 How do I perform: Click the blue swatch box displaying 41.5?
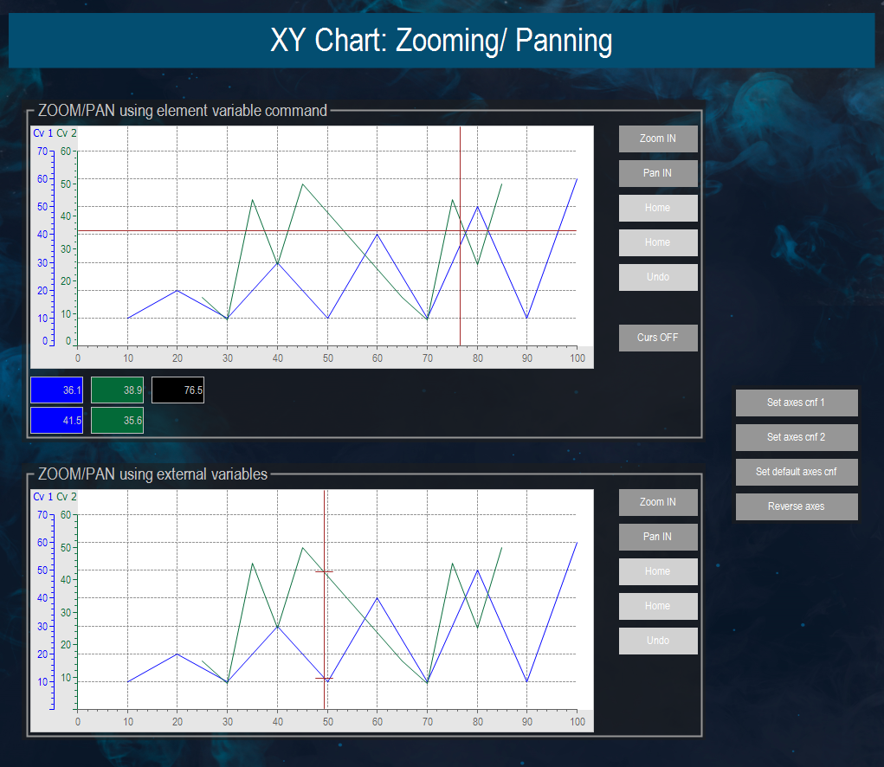click(x=55, y=419)
